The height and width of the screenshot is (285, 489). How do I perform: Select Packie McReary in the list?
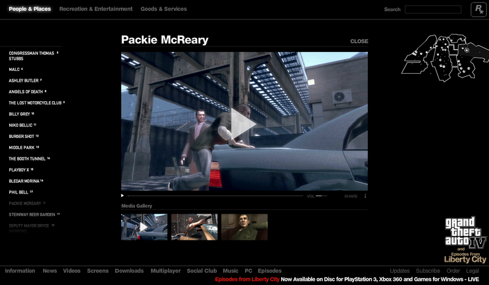(x=27, y=203)
